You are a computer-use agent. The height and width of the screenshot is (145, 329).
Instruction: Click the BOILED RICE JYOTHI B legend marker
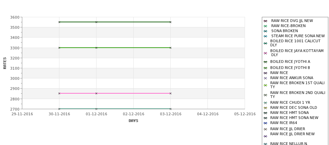click(x=266, y=68)
